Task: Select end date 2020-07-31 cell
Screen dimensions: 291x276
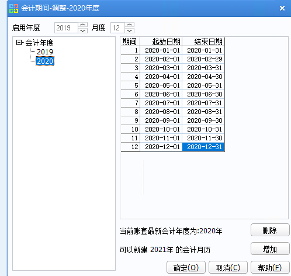Action: 203,103
